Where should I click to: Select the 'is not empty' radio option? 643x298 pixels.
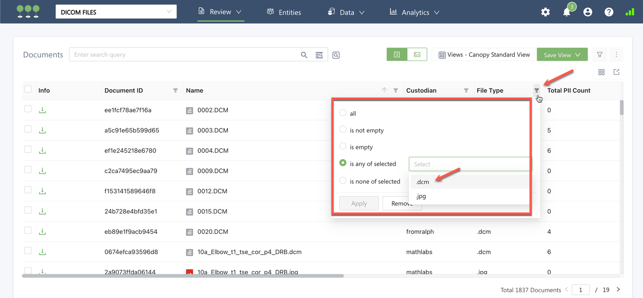pyautogui.click(x=343, y=130)
